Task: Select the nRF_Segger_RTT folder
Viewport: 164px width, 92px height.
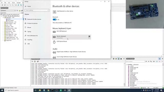Action: pyautogui.click(x=10, y=34)
